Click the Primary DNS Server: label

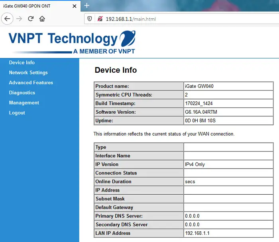point(119,216)
